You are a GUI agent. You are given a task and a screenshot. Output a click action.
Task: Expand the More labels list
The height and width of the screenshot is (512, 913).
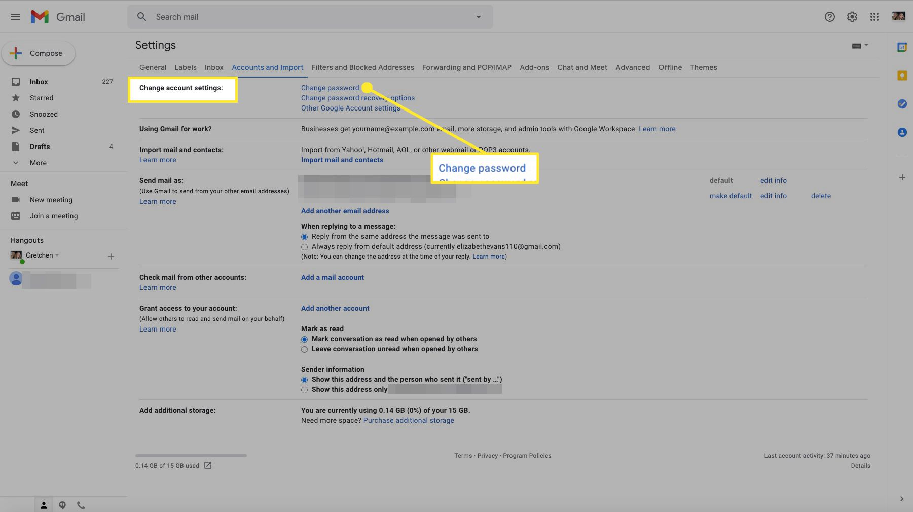click(38, 163)
